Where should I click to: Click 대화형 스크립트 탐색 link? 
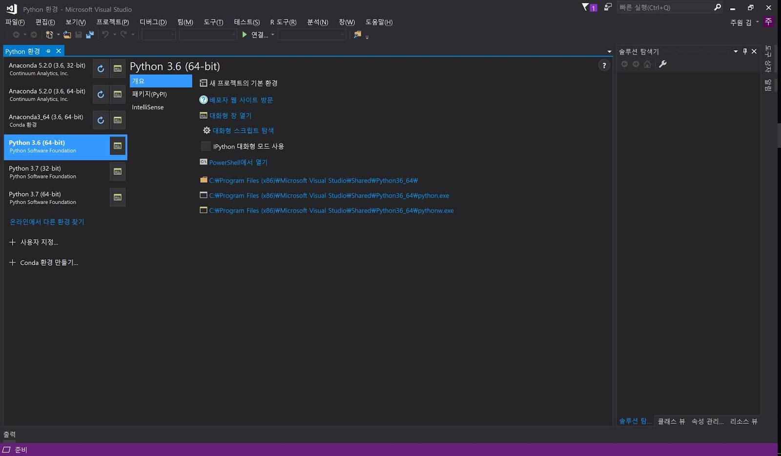pyautogui.click(x=243, y=131)
